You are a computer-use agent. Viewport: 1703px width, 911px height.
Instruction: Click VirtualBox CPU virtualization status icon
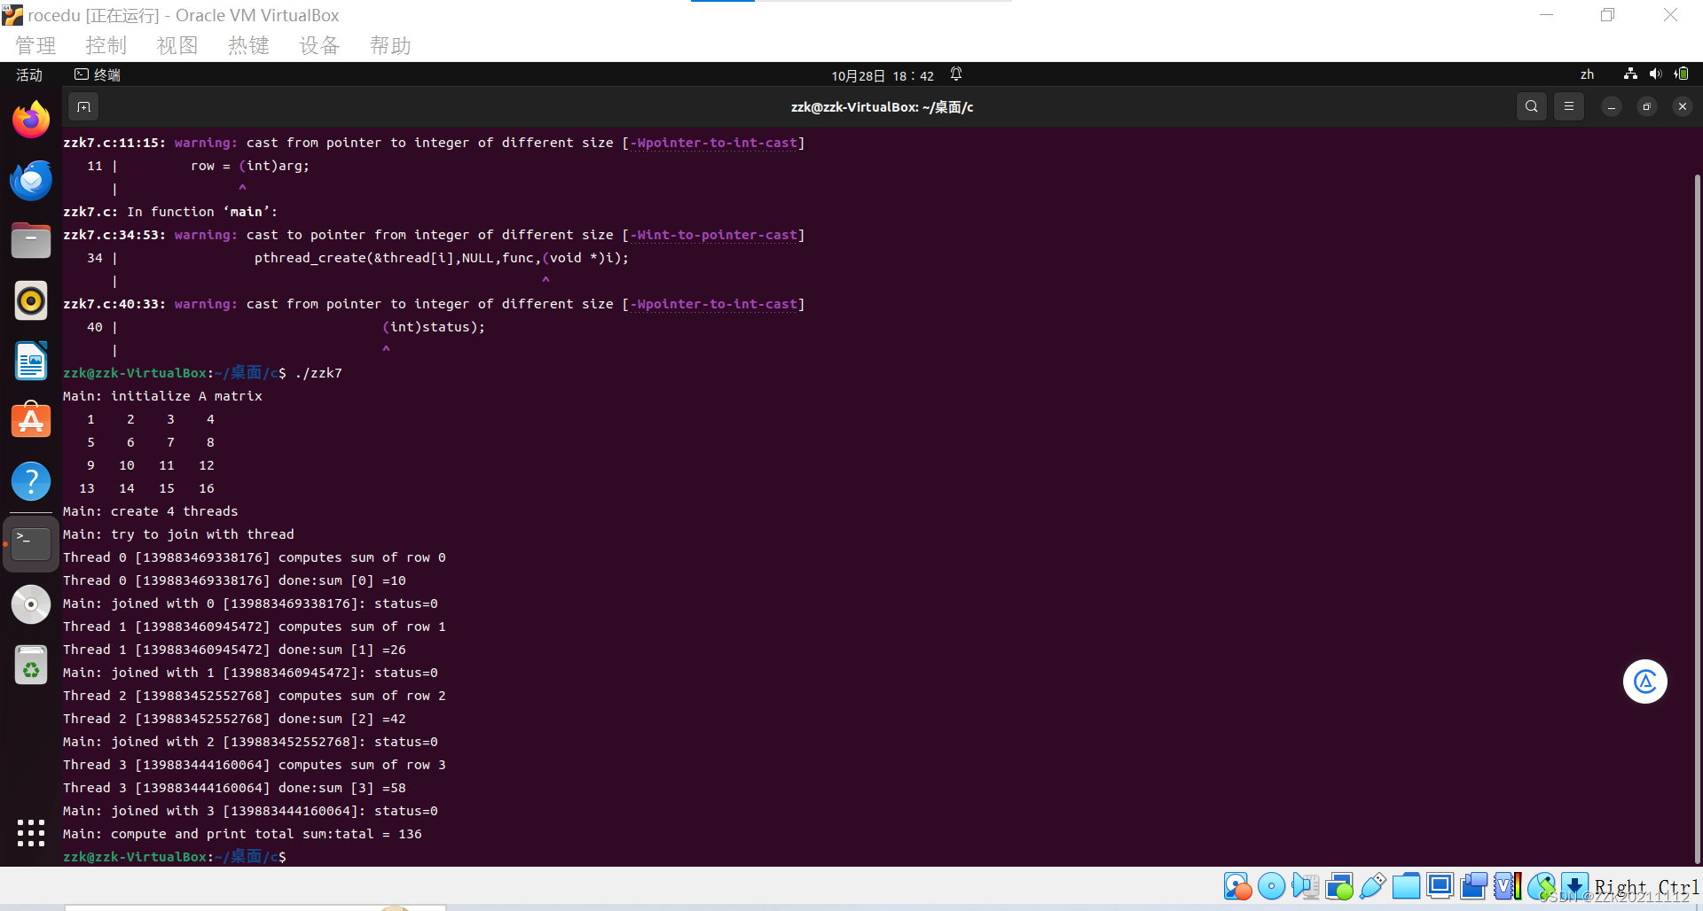coord(1507,886)
